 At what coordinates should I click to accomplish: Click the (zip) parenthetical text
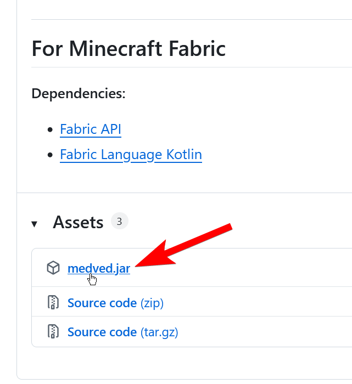(152, 303)
